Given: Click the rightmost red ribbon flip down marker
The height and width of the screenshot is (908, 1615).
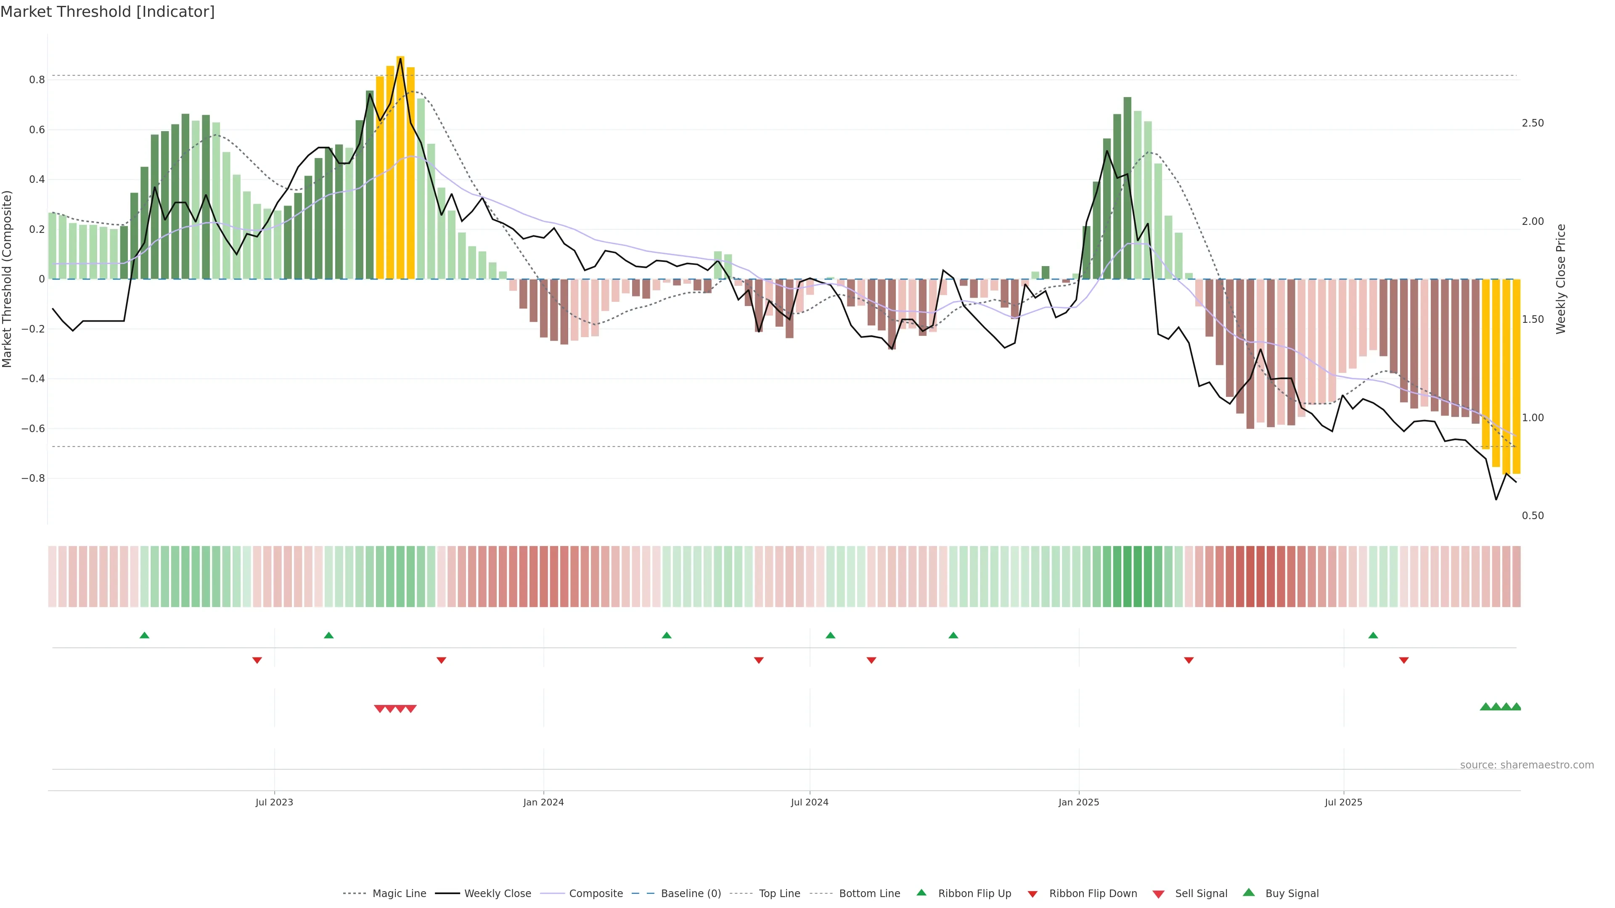Looking at the screenshot, I should pos(1404,660).
